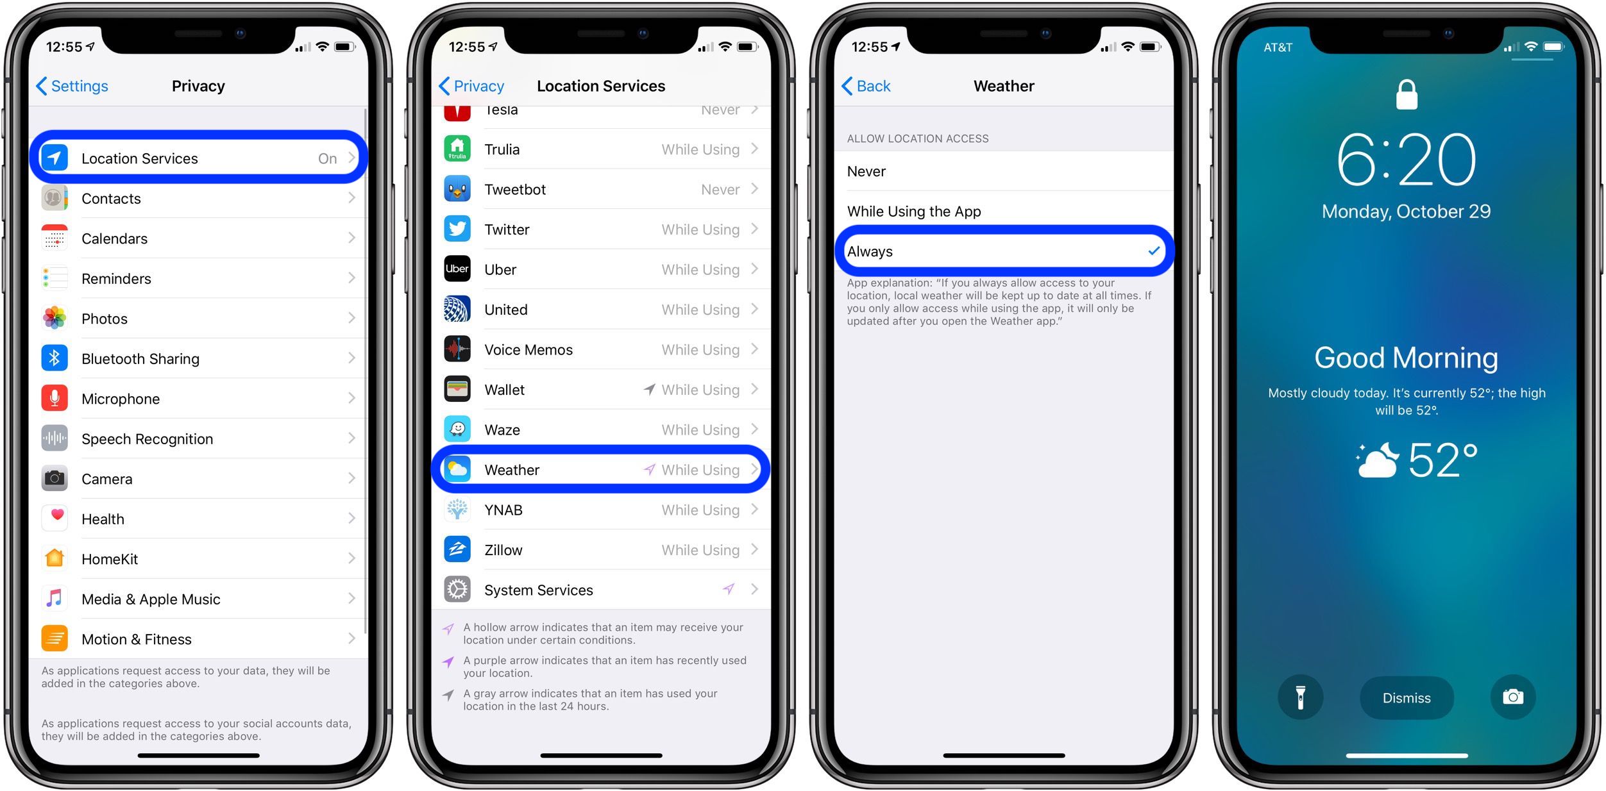Open Weather location access settings
This screenshot has height=791, width=1606.
[601, 470]
